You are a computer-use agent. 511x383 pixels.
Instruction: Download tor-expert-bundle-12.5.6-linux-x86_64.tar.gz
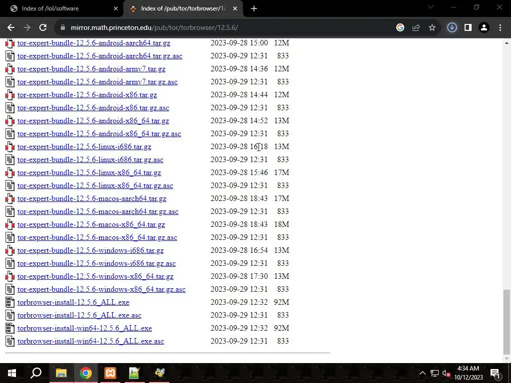[89, 173]
